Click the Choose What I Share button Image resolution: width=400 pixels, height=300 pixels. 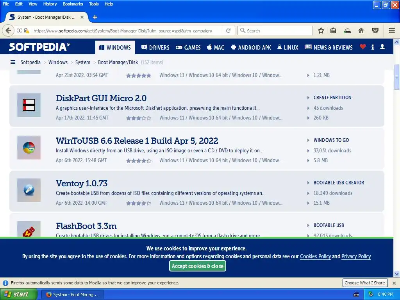(x=365, y=283)
